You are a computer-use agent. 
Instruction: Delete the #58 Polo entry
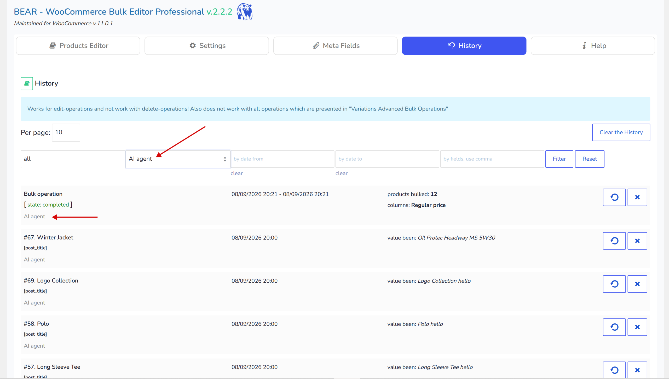637,327
